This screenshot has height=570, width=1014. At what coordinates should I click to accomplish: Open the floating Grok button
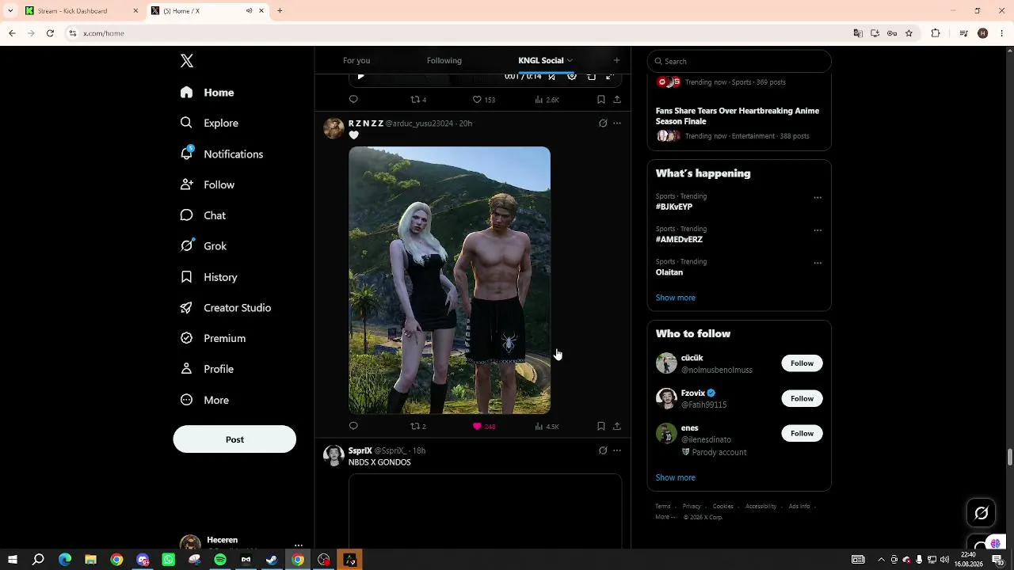pos(981,513)
